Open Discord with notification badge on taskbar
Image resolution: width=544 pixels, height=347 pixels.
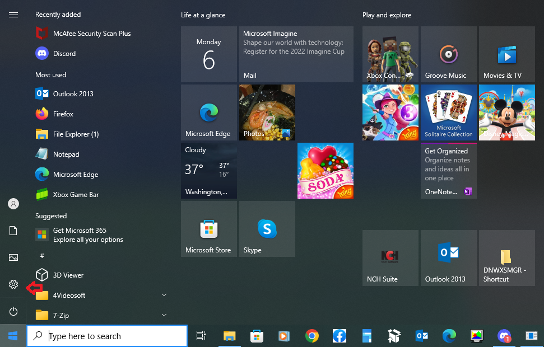point(504,336)
